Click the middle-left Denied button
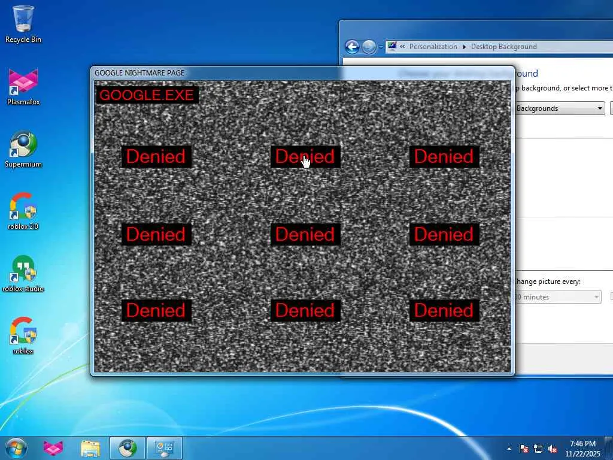This screenshot has width=613, height=460. click(156, 234)
